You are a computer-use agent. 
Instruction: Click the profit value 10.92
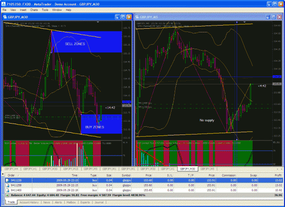[278, 190]
